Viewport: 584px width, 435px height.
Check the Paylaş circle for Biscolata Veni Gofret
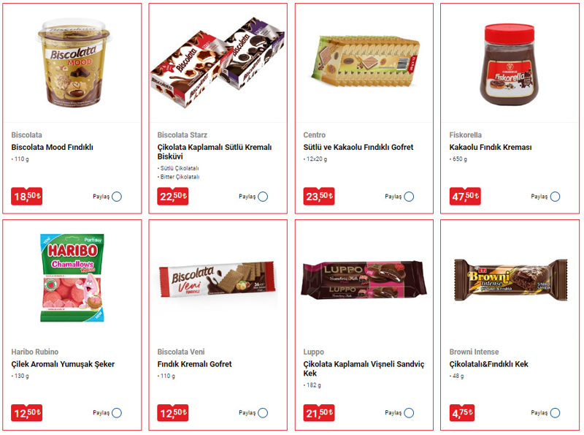pyautogui.click(x=263, y=413)
